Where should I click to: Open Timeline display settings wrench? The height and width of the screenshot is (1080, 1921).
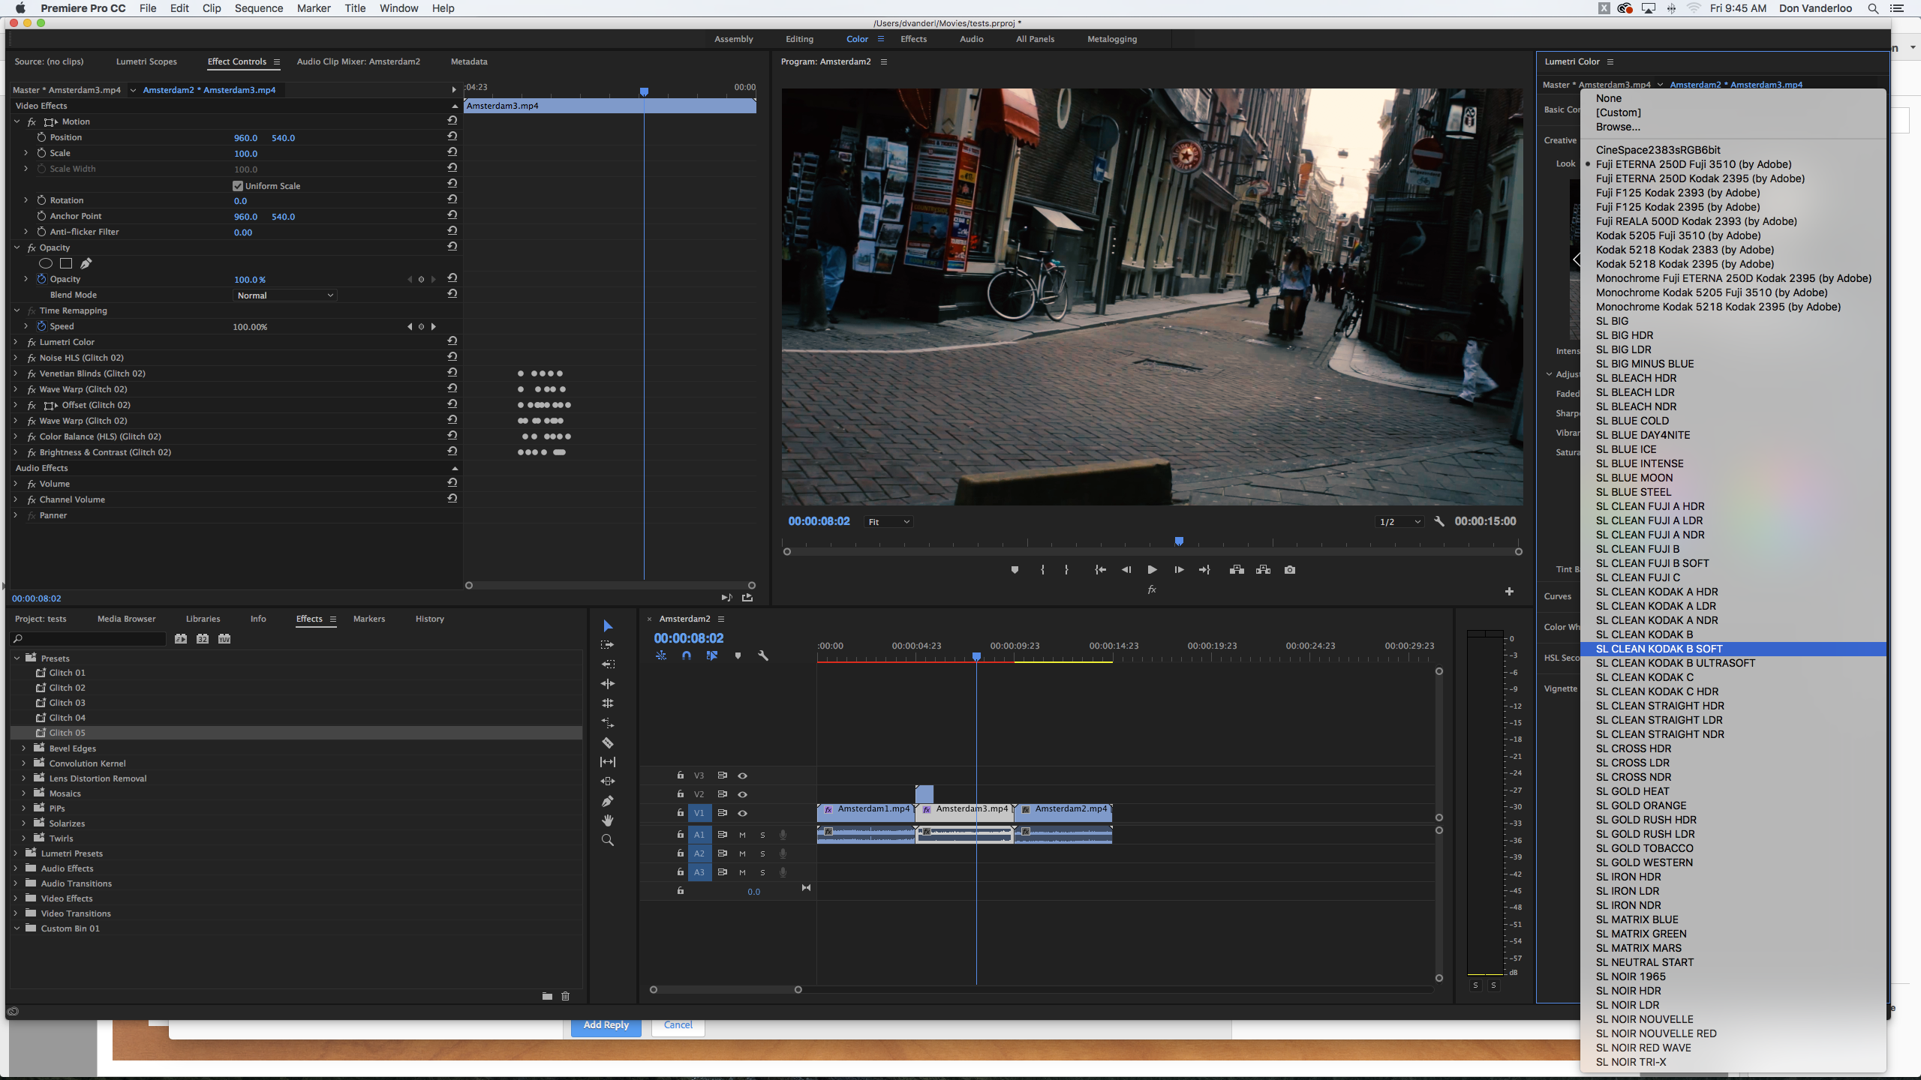click(763, 655)
